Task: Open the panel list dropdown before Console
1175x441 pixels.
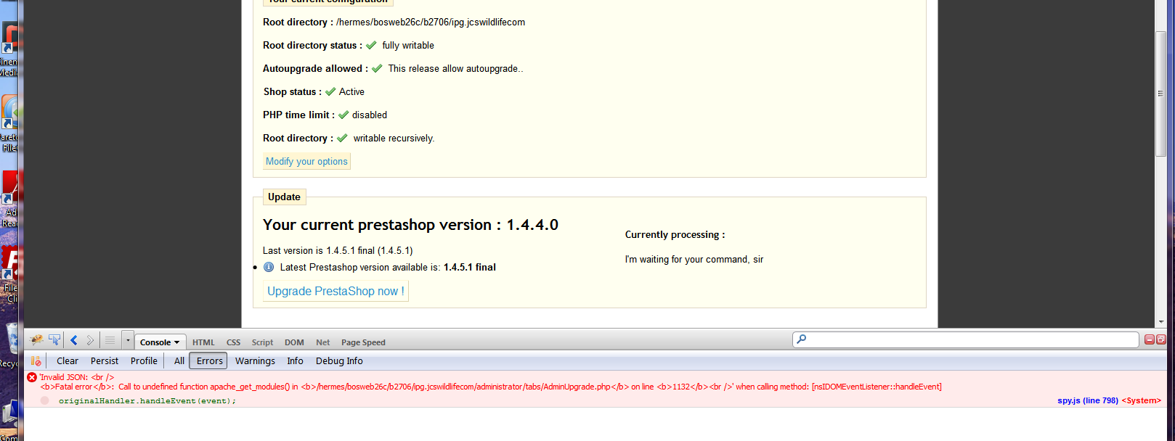Action: click(128, 340)
